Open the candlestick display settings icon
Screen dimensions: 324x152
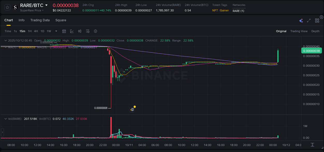80,31
